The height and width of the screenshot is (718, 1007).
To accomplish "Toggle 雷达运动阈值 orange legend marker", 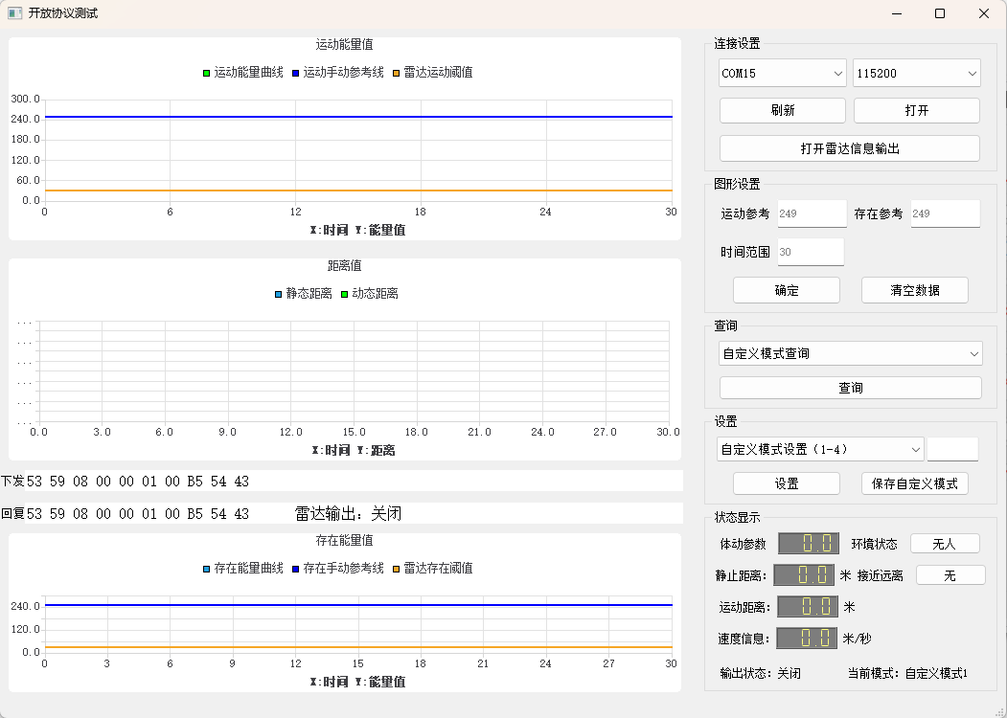I will (397, 73).
